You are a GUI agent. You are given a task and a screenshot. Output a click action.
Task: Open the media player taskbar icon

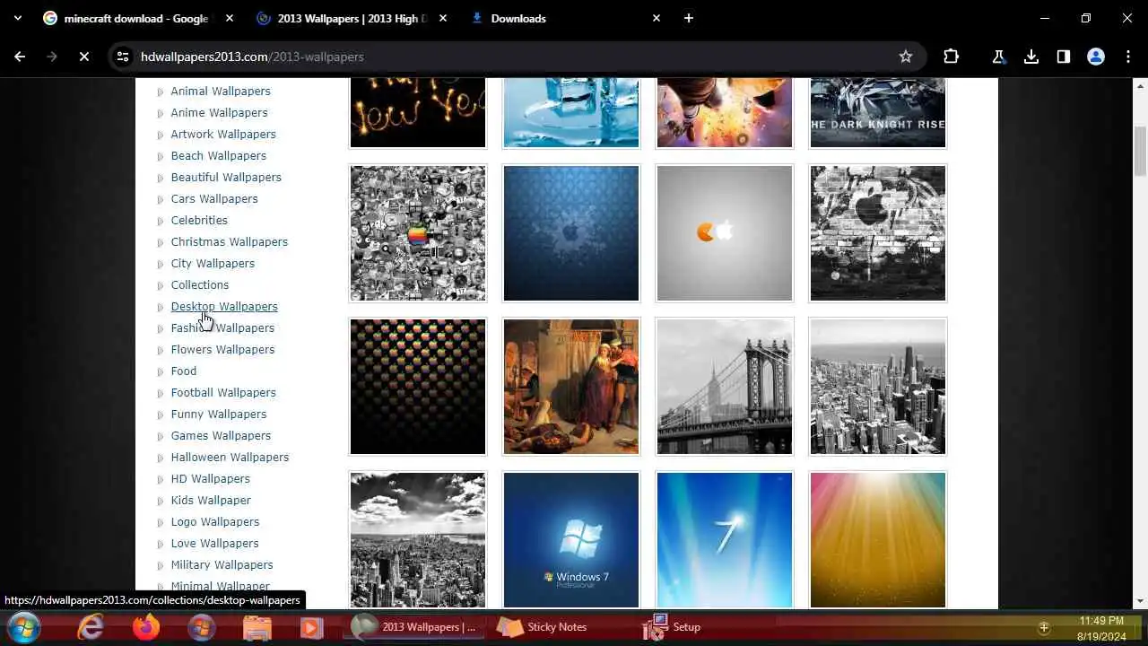311,626
